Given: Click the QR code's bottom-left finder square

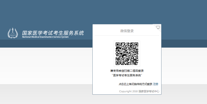Looking at the screenshot, I should tap(118, 63).
